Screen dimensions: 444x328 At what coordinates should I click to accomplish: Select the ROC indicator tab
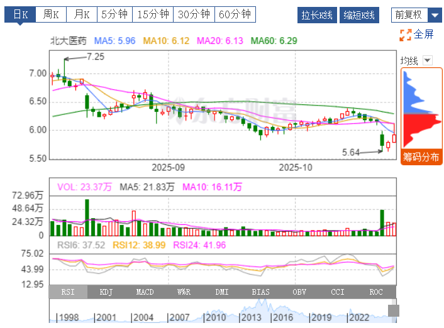[x=376, y=292]
